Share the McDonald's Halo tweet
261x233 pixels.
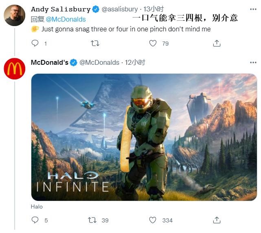pos(217,220)
